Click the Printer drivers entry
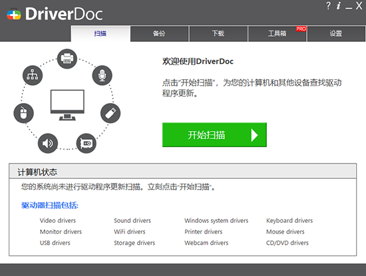 pyautogui.click(x=204, y=231)
